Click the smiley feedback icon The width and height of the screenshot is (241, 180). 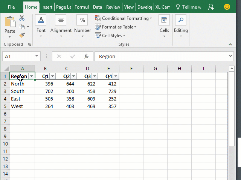click(x=227, y=7)
